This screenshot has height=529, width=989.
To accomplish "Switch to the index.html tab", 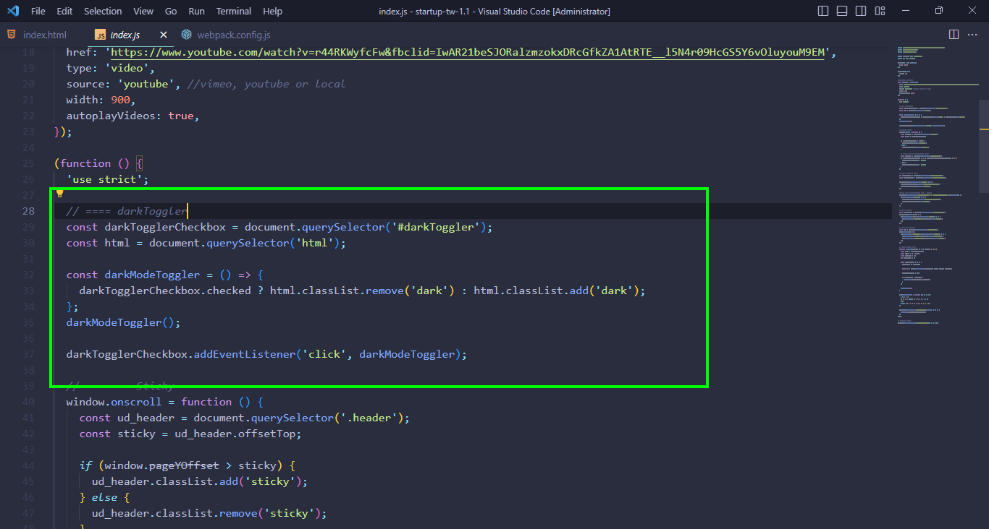I will (x=43, y=34).
